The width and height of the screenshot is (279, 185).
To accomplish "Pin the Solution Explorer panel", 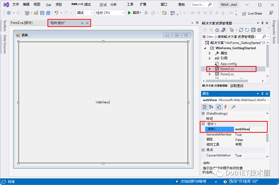I will (262, 23).
